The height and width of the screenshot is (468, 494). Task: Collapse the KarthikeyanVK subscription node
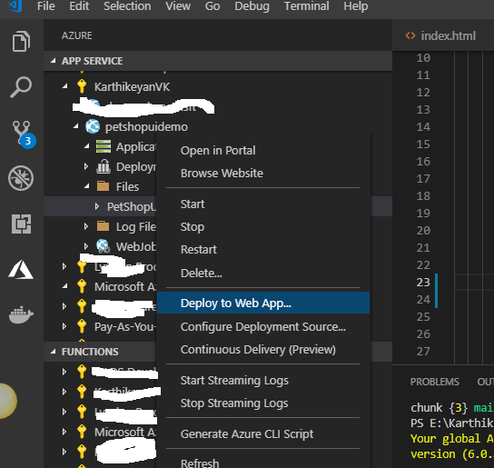point(65,86)
